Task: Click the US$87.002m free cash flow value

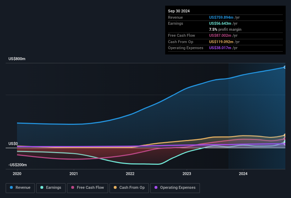Action: 220,35
